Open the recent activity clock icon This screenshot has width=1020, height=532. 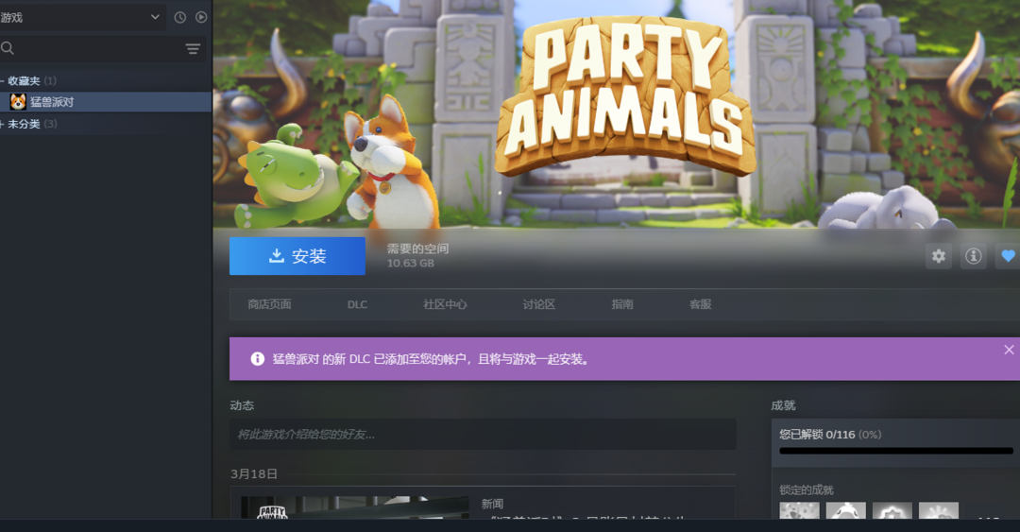pos(180,18)
